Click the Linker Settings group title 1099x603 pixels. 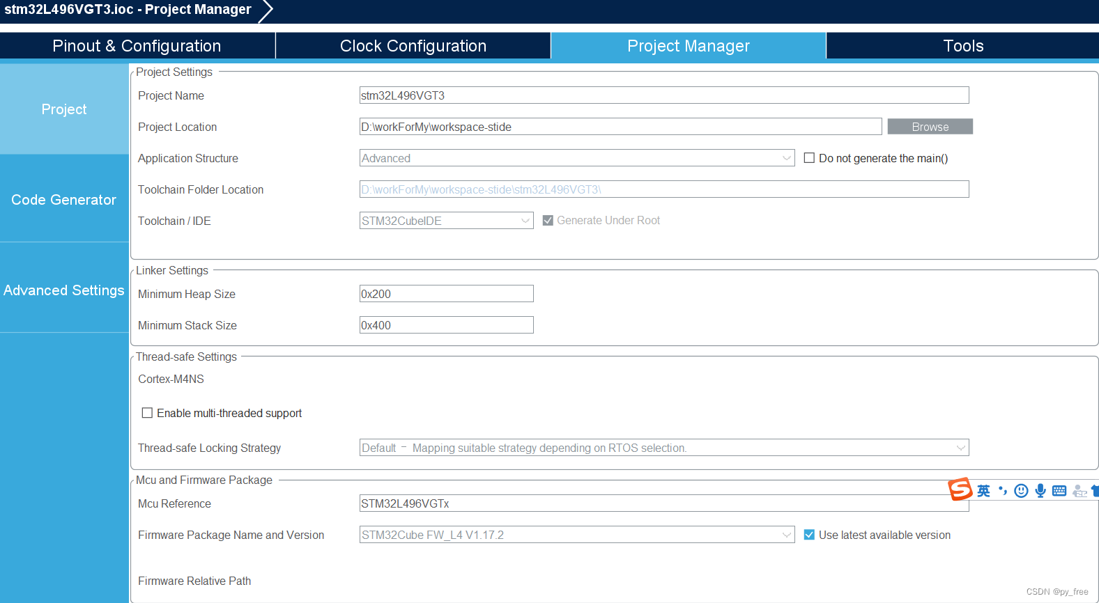click(172, 271)
